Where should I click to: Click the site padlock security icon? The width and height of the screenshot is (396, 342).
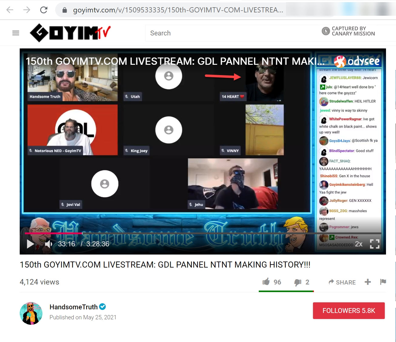point(65,10)
